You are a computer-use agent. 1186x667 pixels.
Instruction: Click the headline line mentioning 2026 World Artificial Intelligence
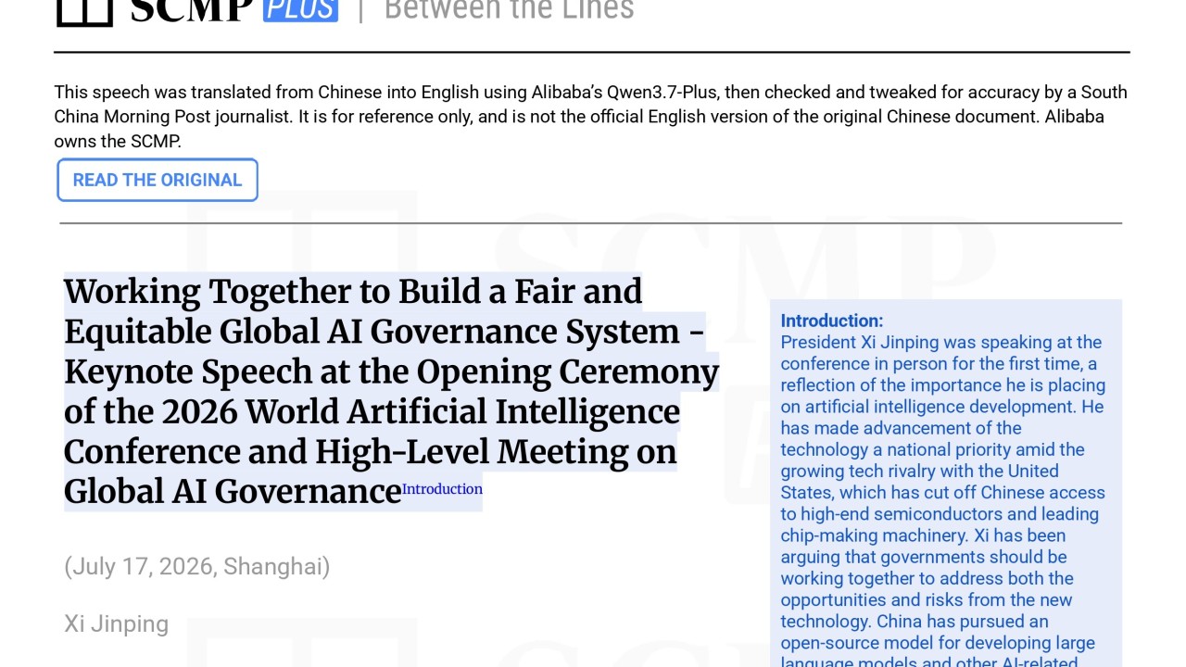click(372, 411)
